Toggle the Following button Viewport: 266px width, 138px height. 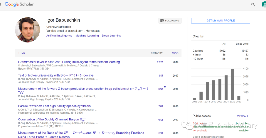170,21
